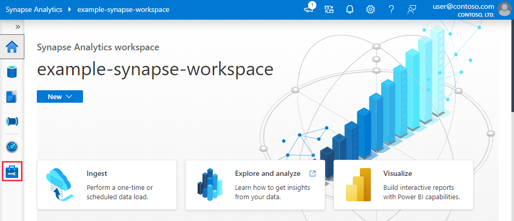Open the Monitor hub gauge icon
Screen dimensions: 514x221
click(12, 147)
